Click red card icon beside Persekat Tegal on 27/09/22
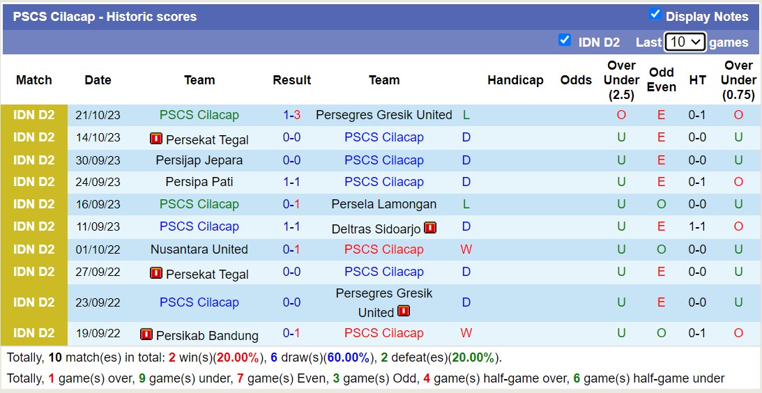Screen dimensions: 762x393 [156, 273]
